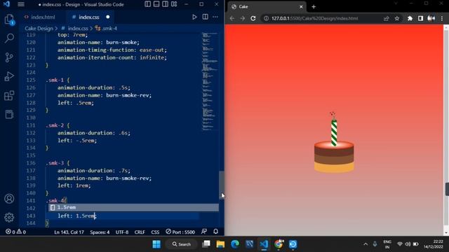Open the Run and Debug view
449x252 pixels.
(9, 76)
